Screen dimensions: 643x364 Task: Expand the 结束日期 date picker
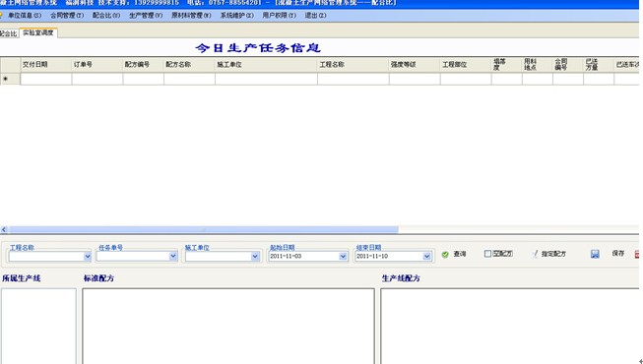426,257
